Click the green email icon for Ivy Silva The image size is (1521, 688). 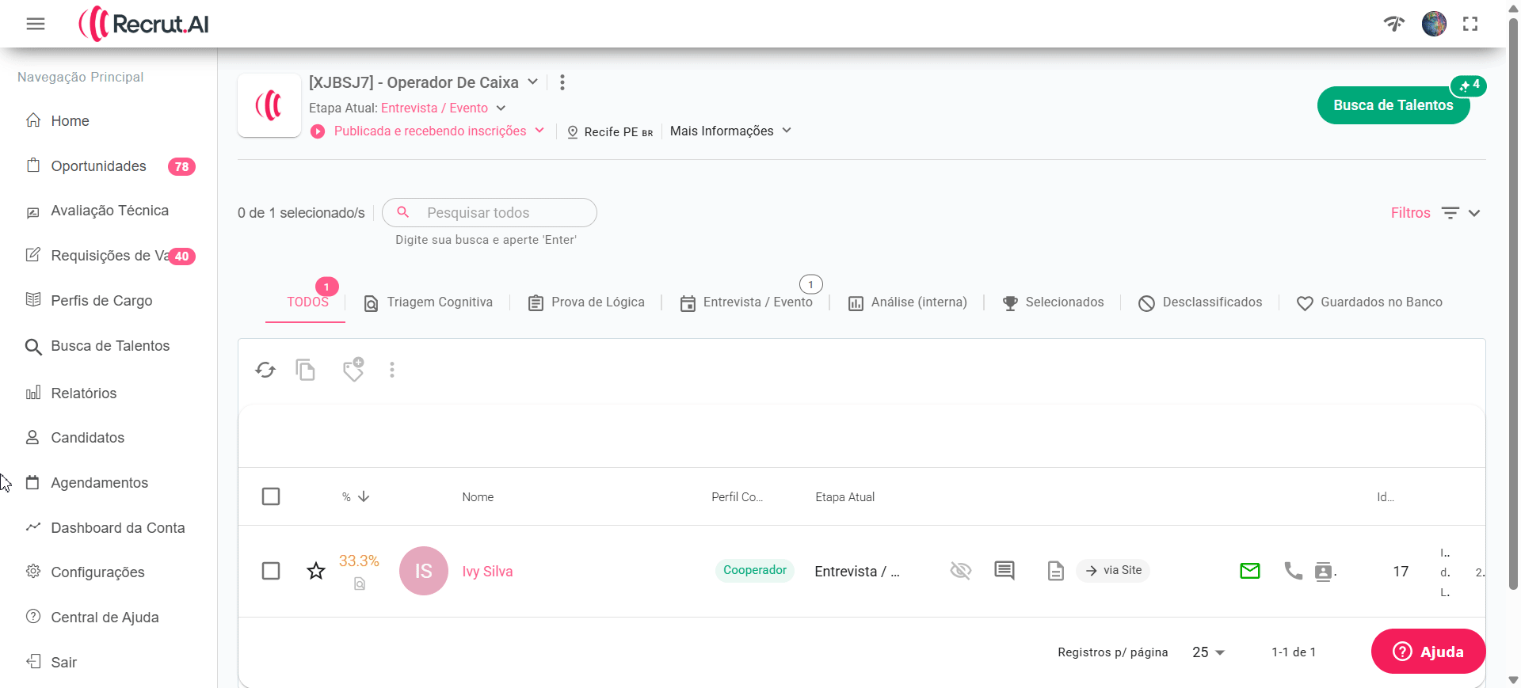click(x=1250, y=571)
